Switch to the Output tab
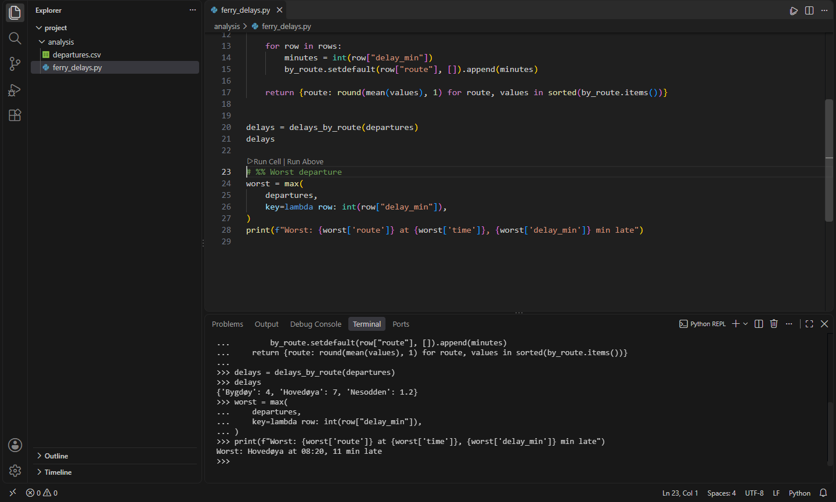 [266, 324]
